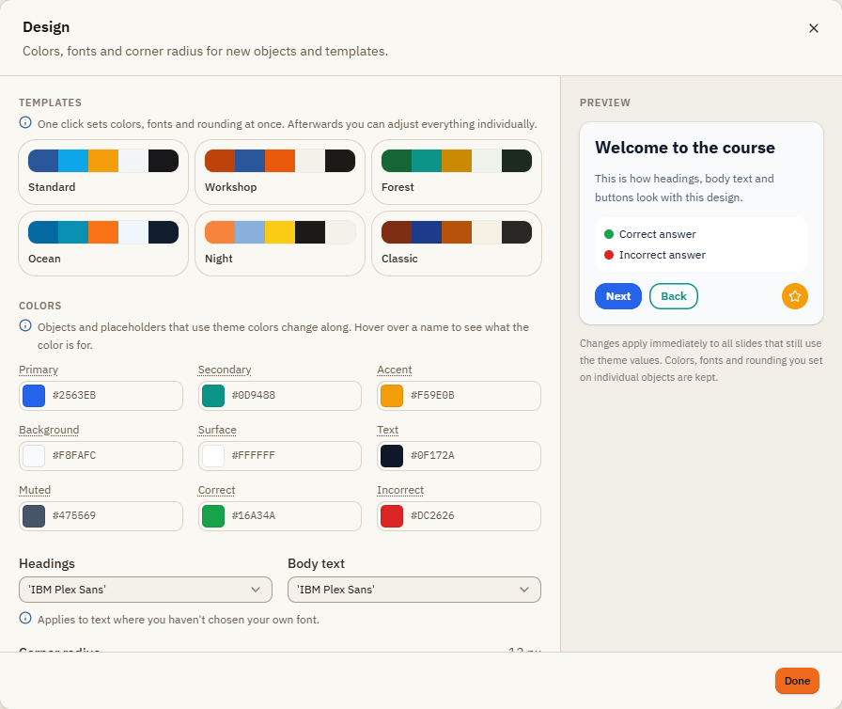
Task: Click the Muted color label
Action: (x=35, y=490)
